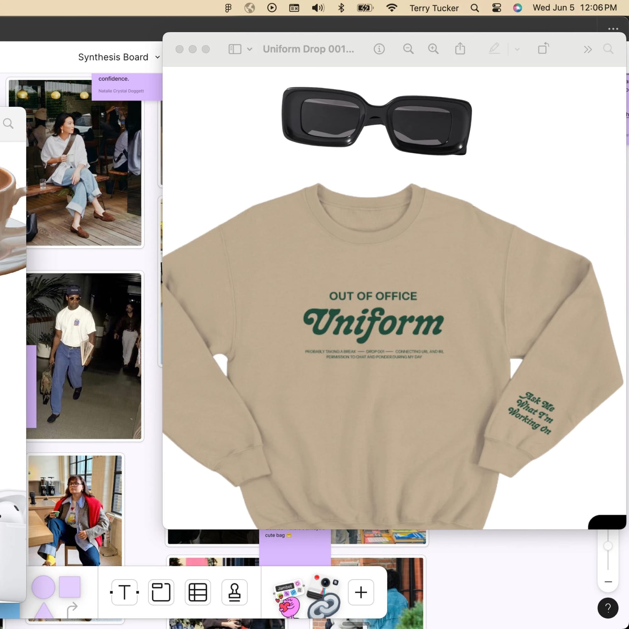This screenshot has width=629, height=629.
Task: Zoom in on the Preview image
Action: pos(433,49)
